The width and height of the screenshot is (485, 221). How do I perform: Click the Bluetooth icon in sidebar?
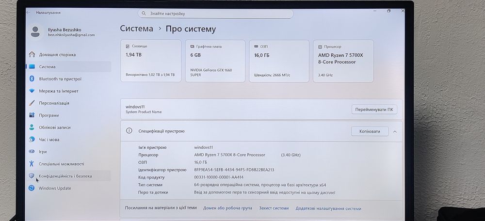click(32, 79)
